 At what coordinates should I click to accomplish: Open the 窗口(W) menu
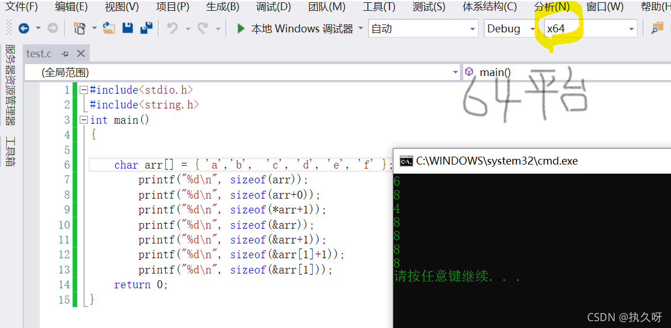(x=605, y=6)
